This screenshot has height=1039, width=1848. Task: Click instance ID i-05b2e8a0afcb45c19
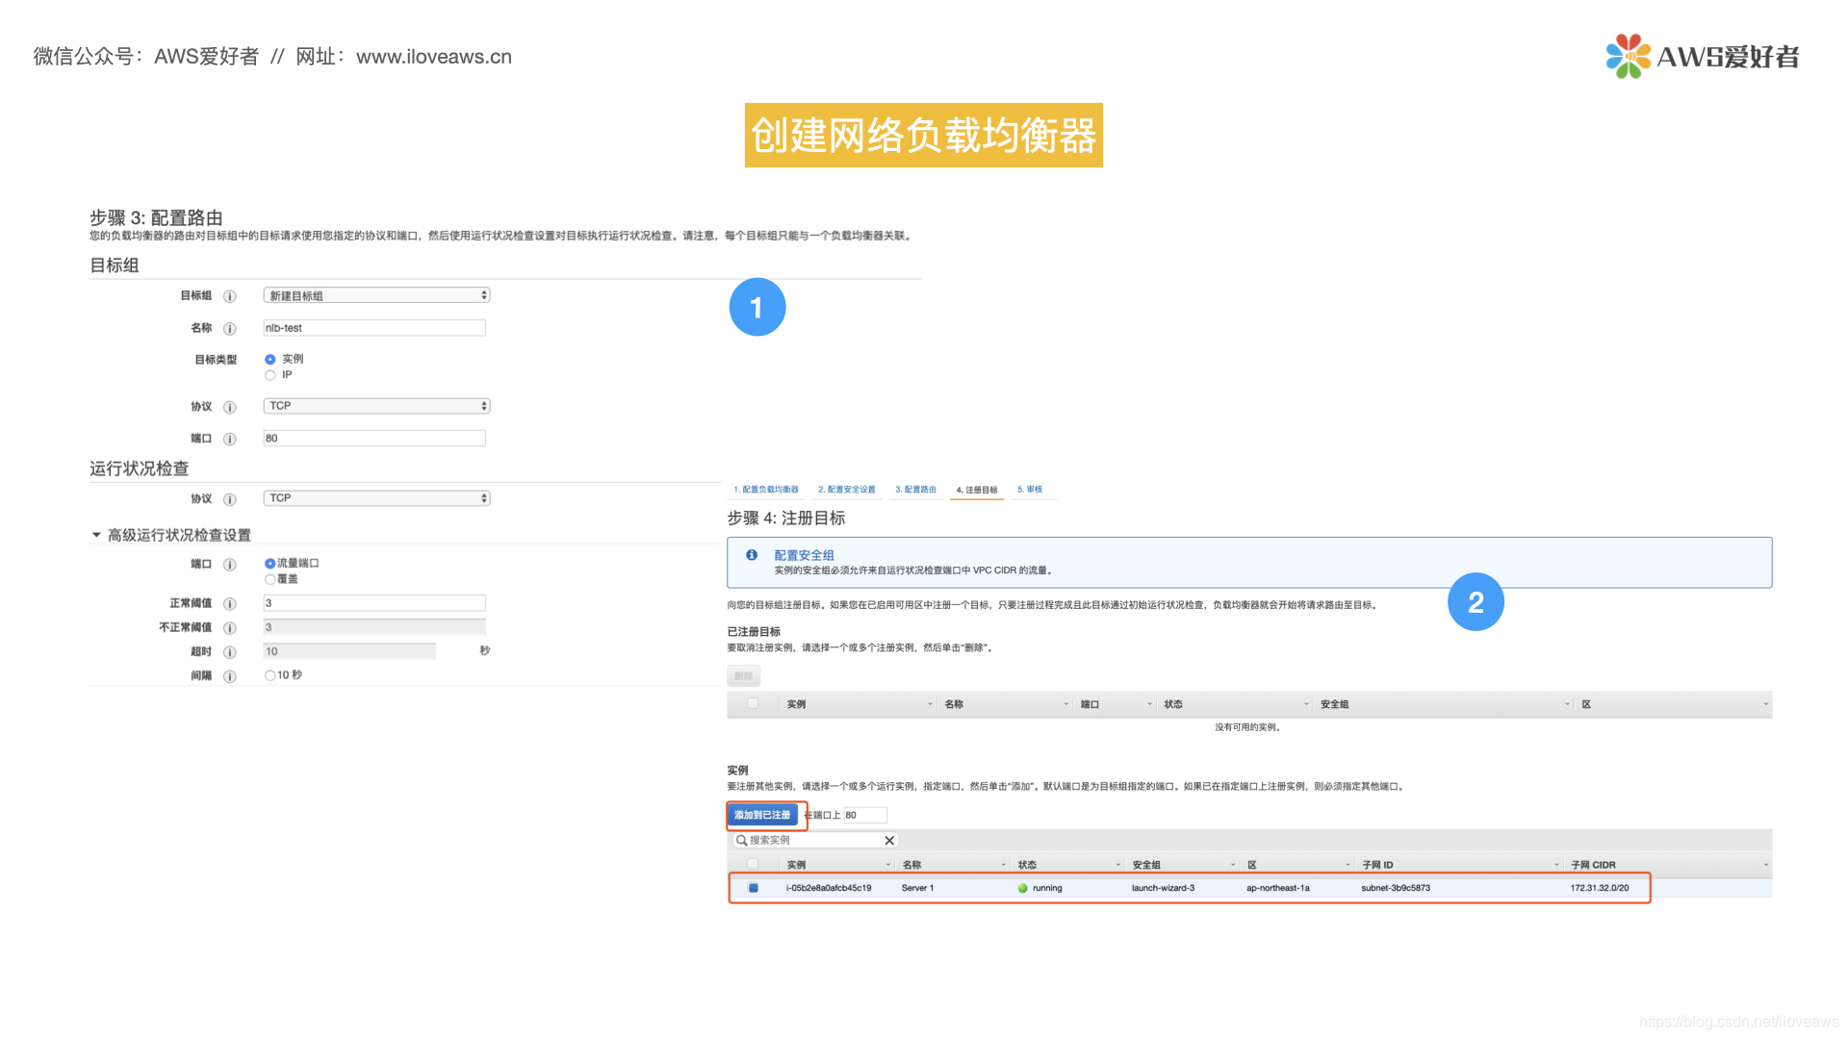click(829, 888)
